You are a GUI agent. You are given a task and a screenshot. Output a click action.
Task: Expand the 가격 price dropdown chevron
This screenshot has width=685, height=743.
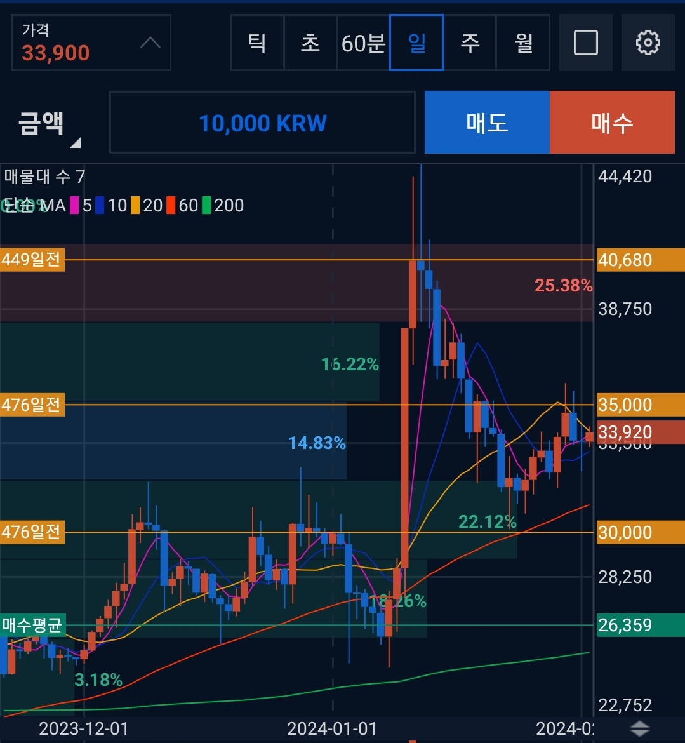click(x=150, y=43)
